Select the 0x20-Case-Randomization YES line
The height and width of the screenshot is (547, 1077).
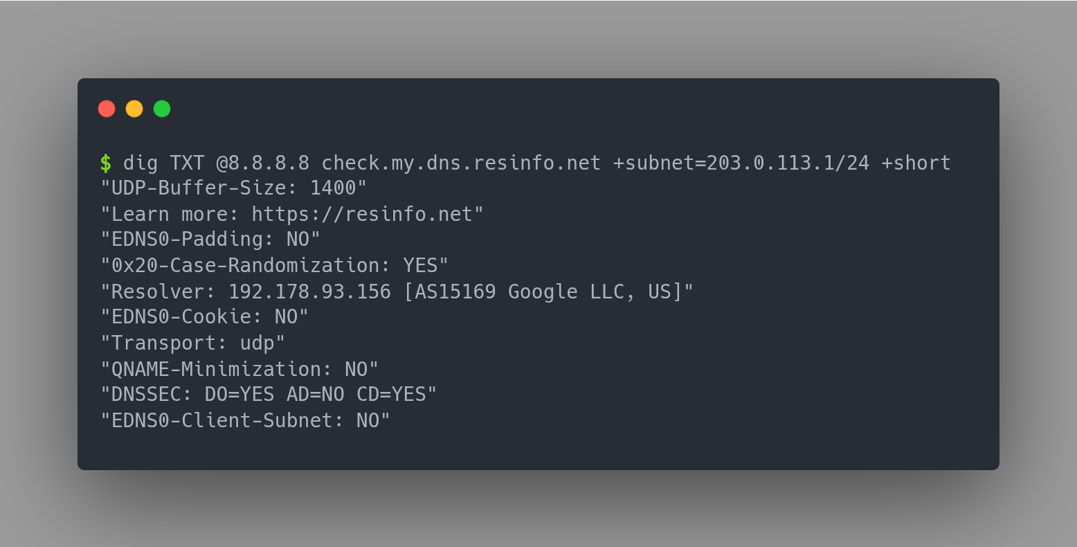pos(274,265)
